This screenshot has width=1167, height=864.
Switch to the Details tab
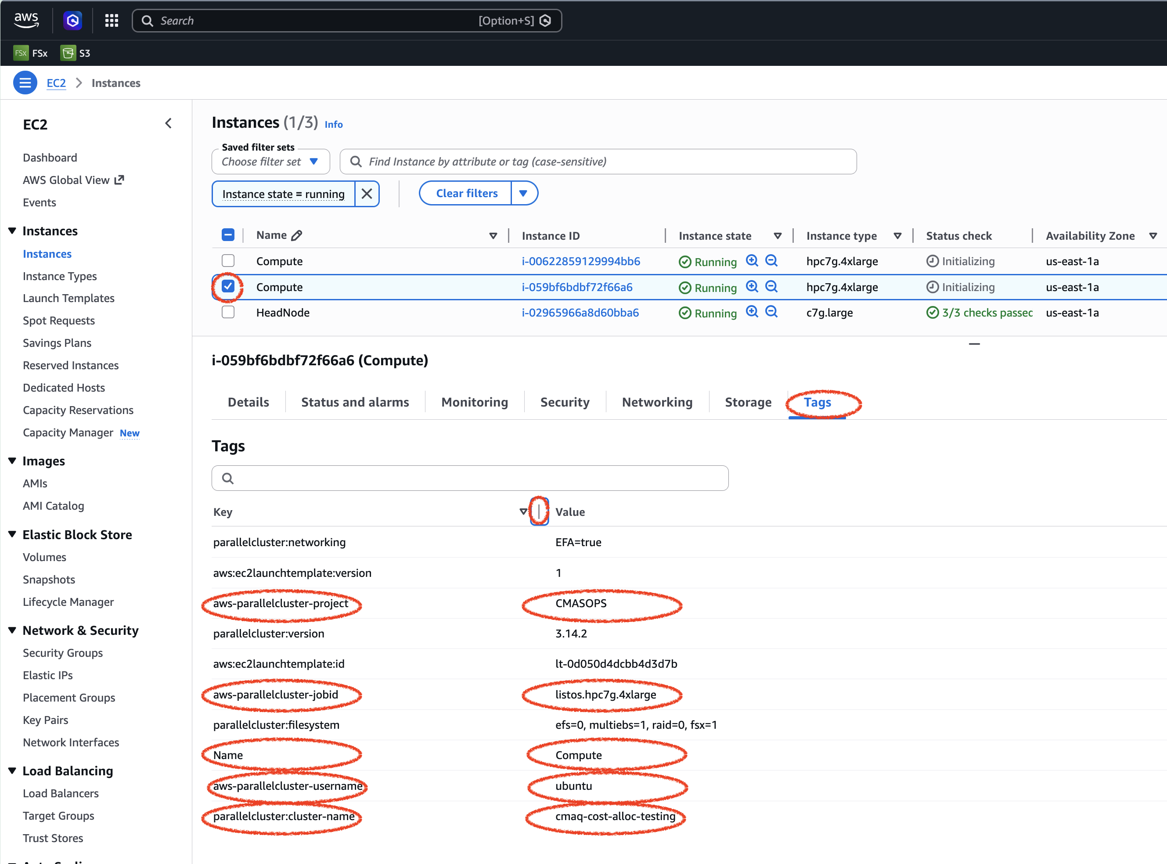click(249, 402)
